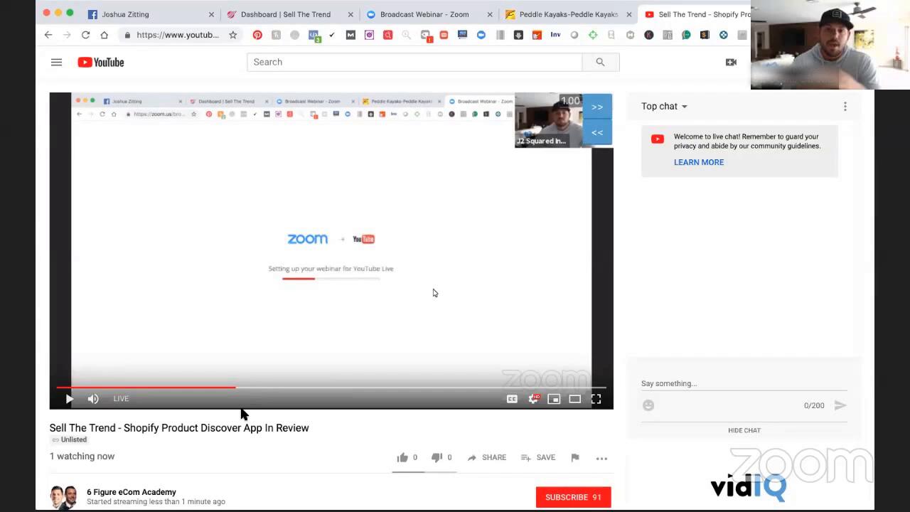Image resolution: width=910 pixels, height=512 pixels.
Task: Click the create video camera icon
Action: [x=730, y=63]
